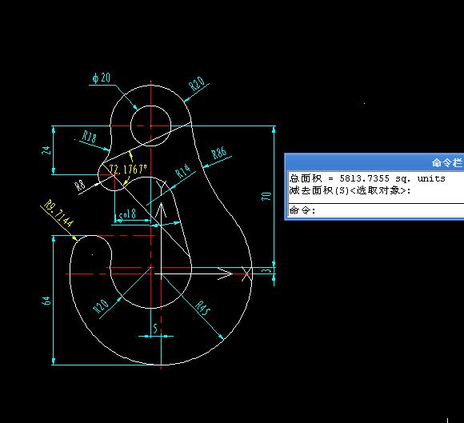This screenshot has height=423, width=464.
Task: Select the UCS Y-axis arrow icon
Action: pyautogui.click(x=161, y=210)
